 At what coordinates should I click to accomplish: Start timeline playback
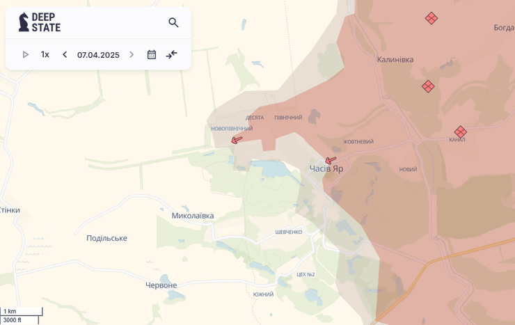[x=26, y=54]
